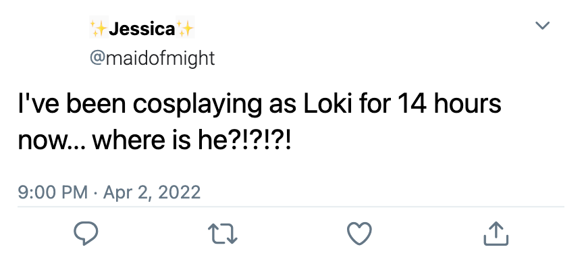Viewport: 584px width, 266px height.
Task: Reply to Jessica's tweet using the speech bubble icon
Action: click(x=86, y=234)
